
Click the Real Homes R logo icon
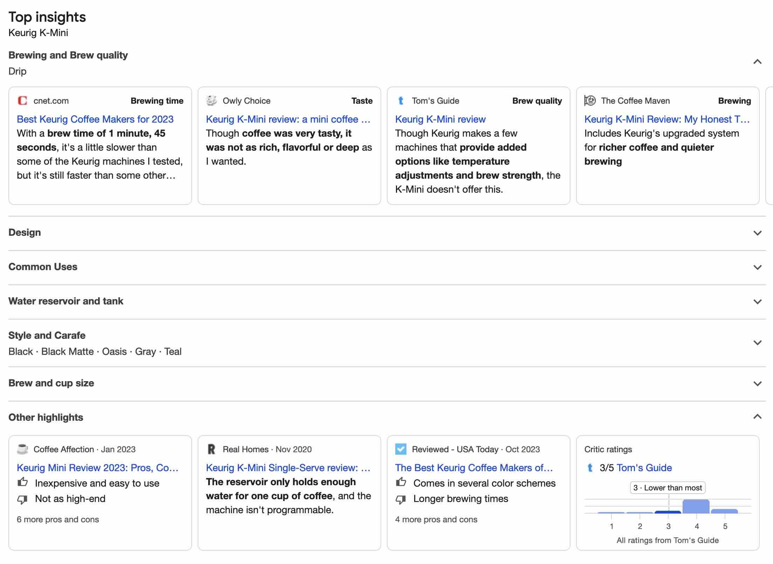[x=212, y=449]
